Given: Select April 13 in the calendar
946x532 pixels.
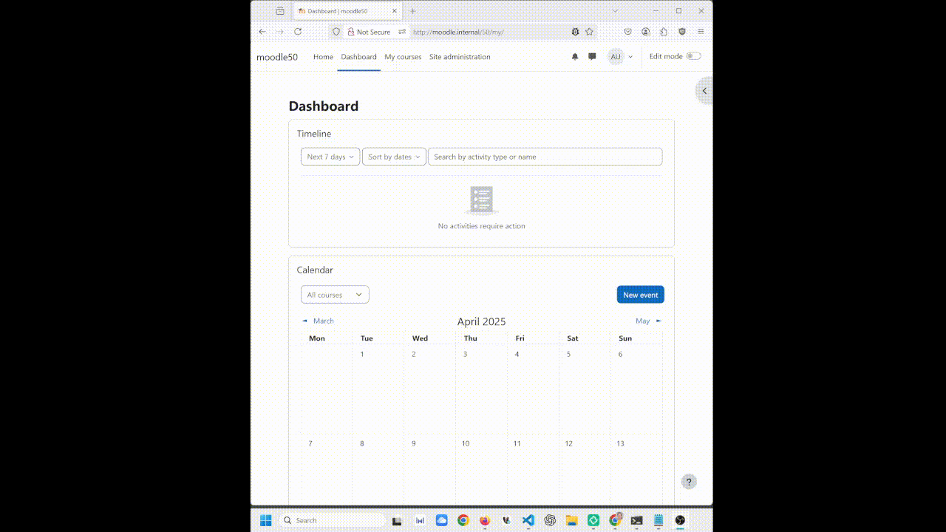Looking at the screenshot, I should click(620, 443).
